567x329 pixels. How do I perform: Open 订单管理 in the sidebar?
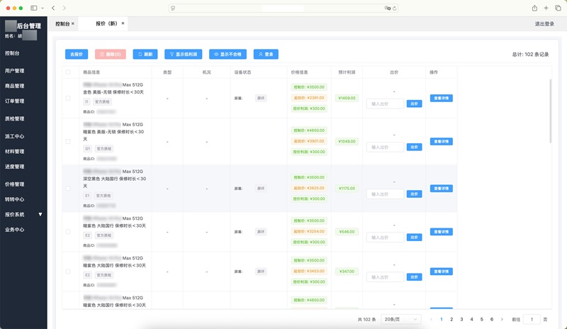[x=15, y=101]
